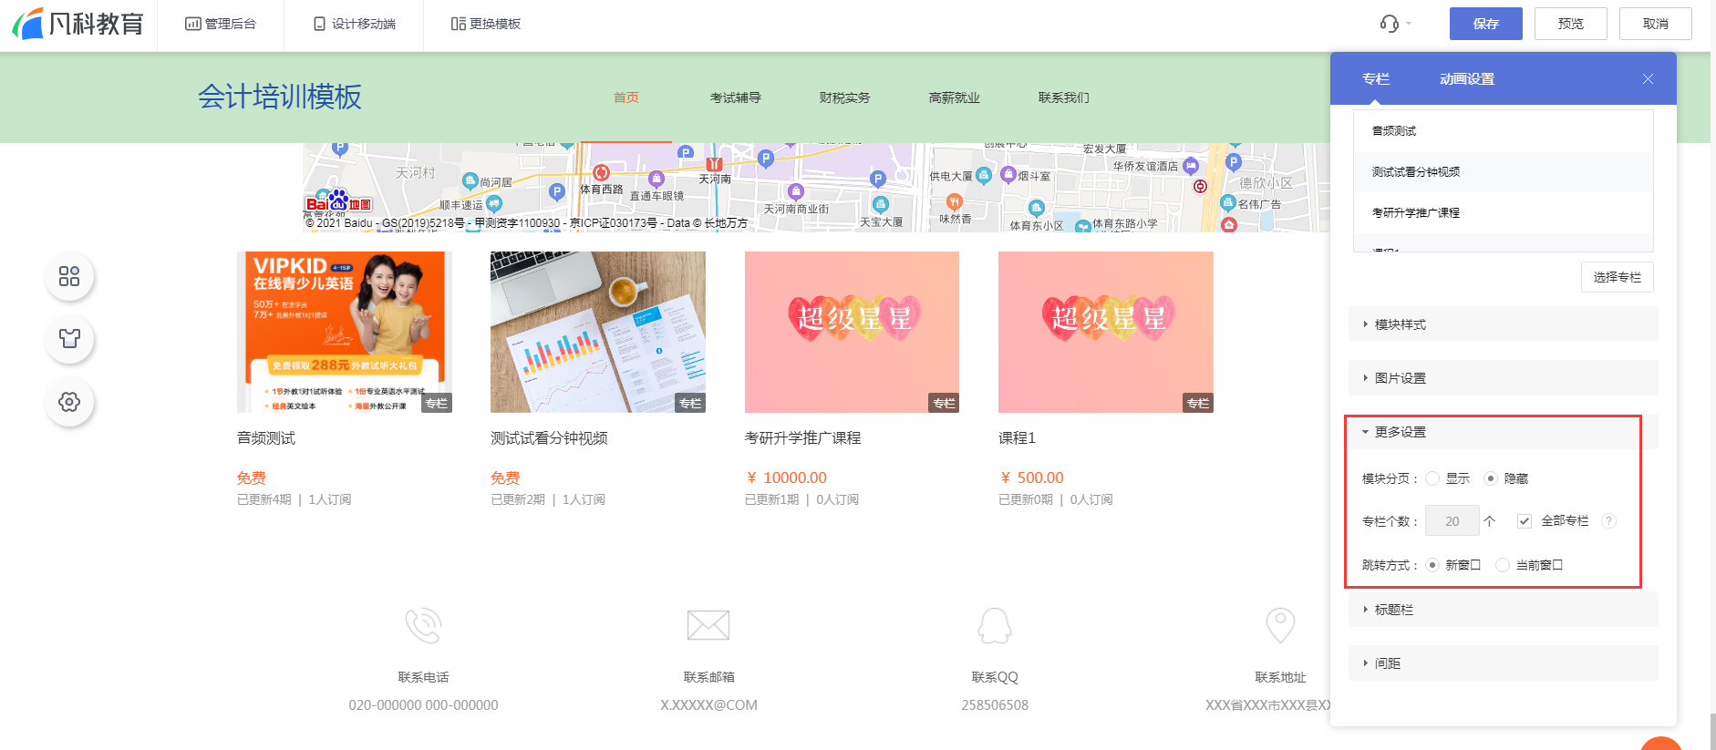This screenshot has height=750, width=1716.
Task: Open the VIPKID 音频测试 course thumbnail
Action: click(345, 333)
